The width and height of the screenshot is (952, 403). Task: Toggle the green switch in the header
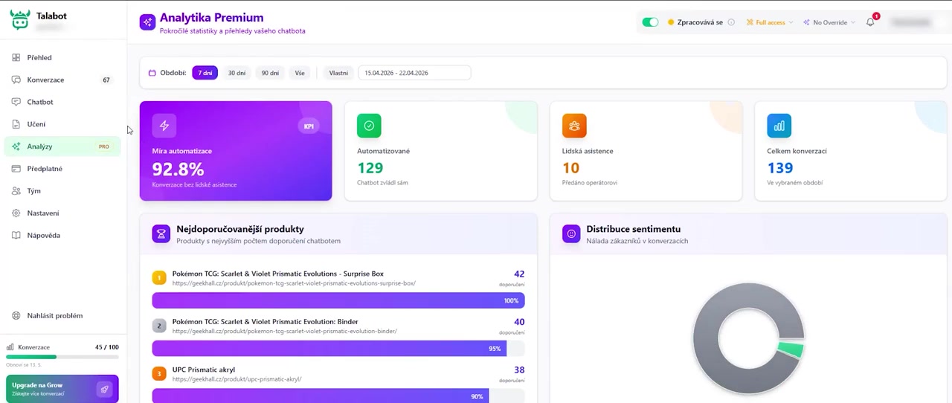650,22
